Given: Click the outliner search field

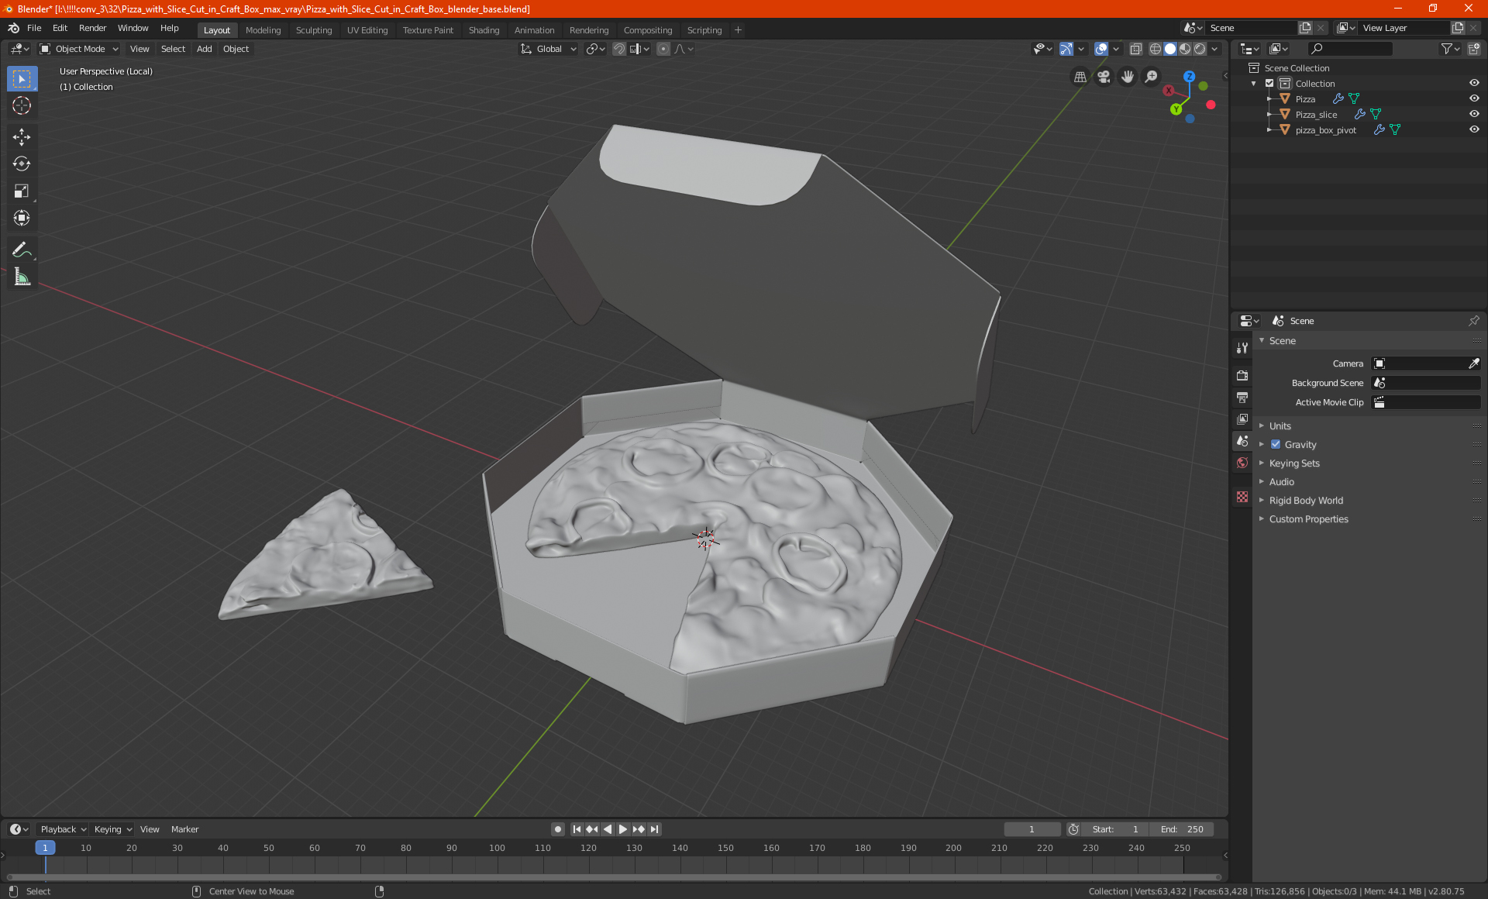Looking at the screenshot, I should 1349,49.
